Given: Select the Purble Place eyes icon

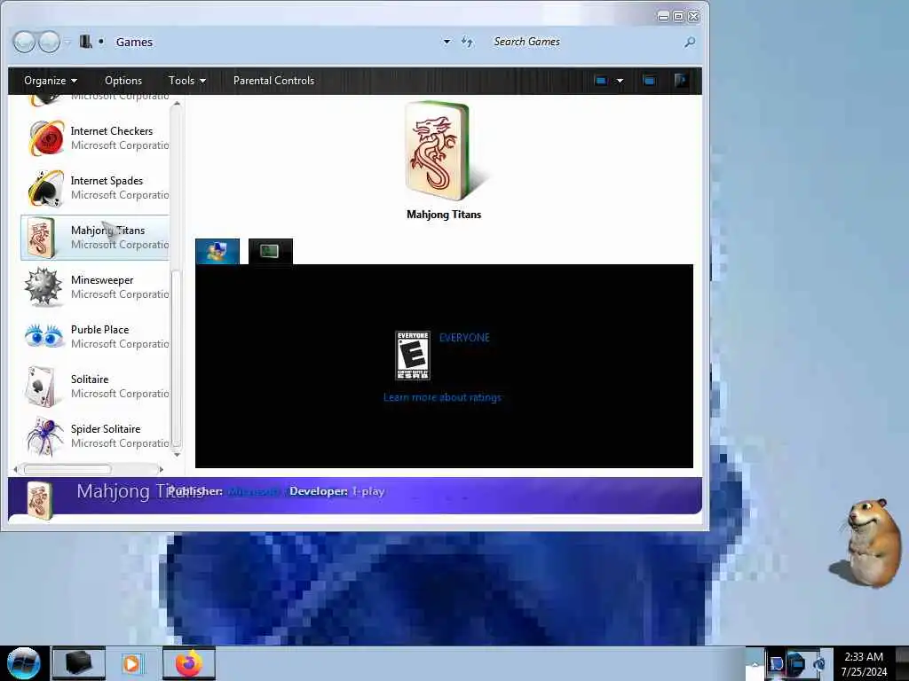Looking at the screenshot, I should coord(44,336).
